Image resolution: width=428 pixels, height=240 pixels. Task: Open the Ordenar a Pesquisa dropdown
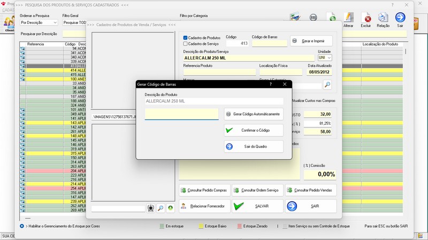click(x=39, y=22)
